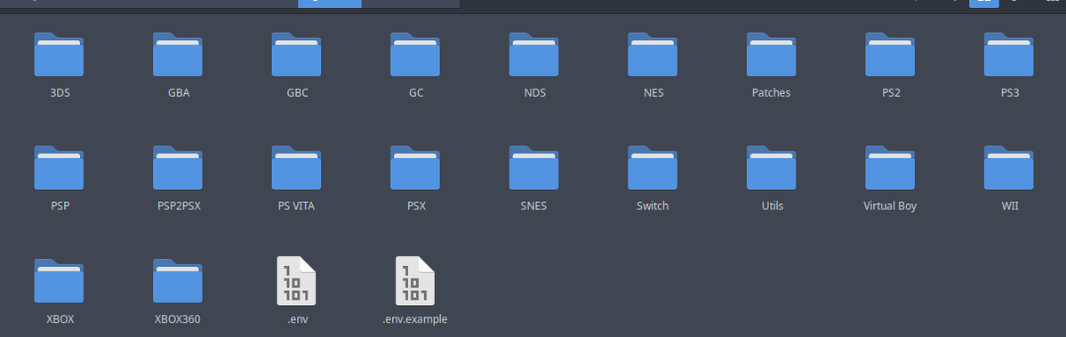Click the WII folder icon
This screenshot has height=337, width=1066.
coord(1009,168)
